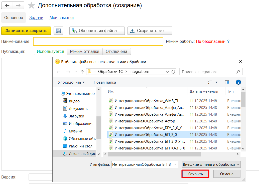Create Новая папка in dialog
This screenshot has width=259, height=184.
coord(105,82)
